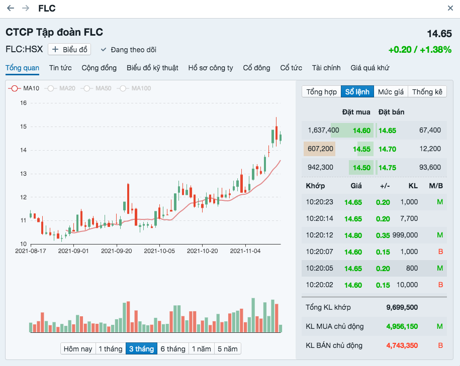Click KL MUA chủ động value 4,956,150
This screenshot has height=366, width=460.
click(x=402, y=326)
